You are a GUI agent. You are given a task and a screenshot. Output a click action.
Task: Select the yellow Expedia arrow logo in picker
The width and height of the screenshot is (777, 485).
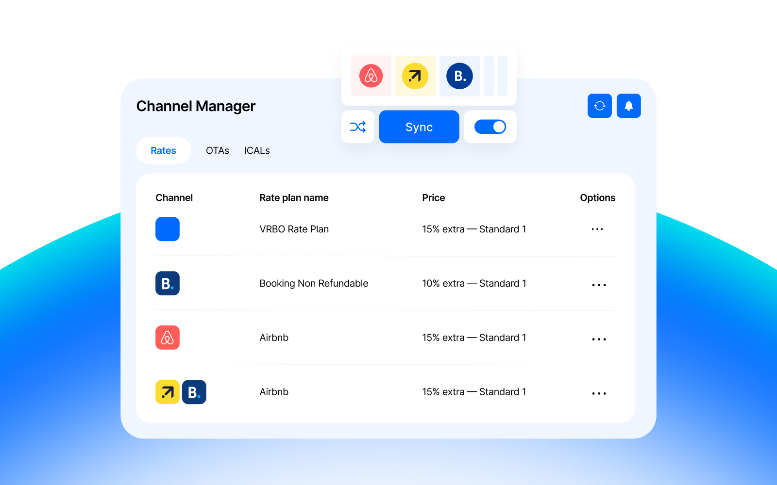pyautogui.click(x=415, y=76)
